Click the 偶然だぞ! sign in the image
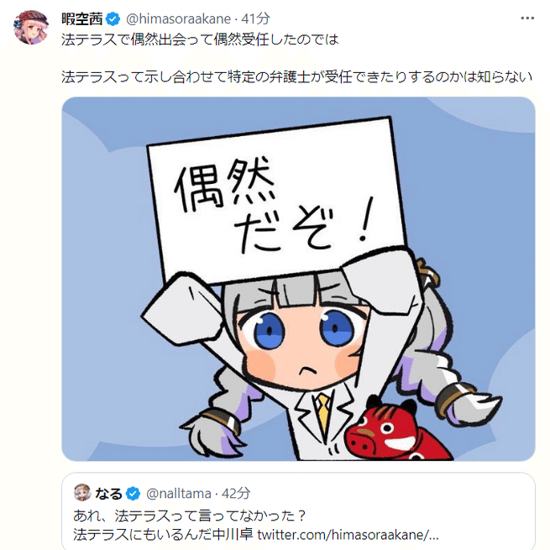 [x=277, y=200]
